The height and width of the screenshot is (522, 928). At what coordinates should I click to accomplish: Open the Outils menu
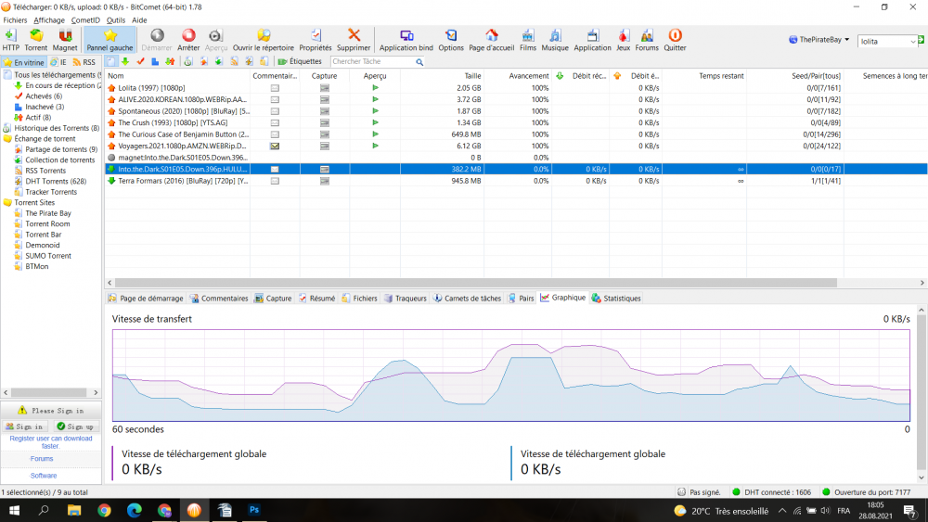point(116,20)
